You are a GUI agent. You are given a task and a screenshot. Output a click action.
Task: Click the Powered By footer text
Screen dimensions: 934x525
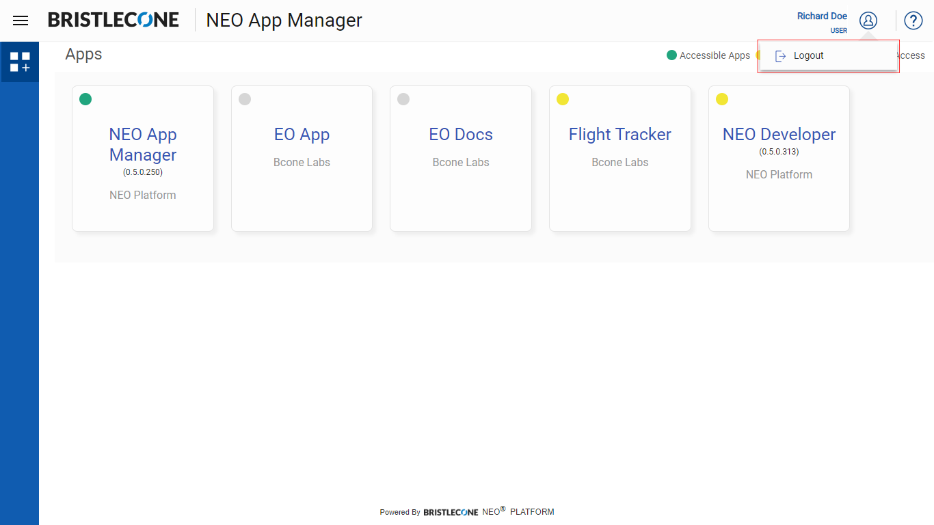[400, 512]
